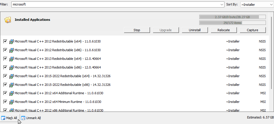Screen dimensions: 274x124
Task: Toggle checkbox for 2015-2022 Redistributable (x86)
Action: (5, 85)
